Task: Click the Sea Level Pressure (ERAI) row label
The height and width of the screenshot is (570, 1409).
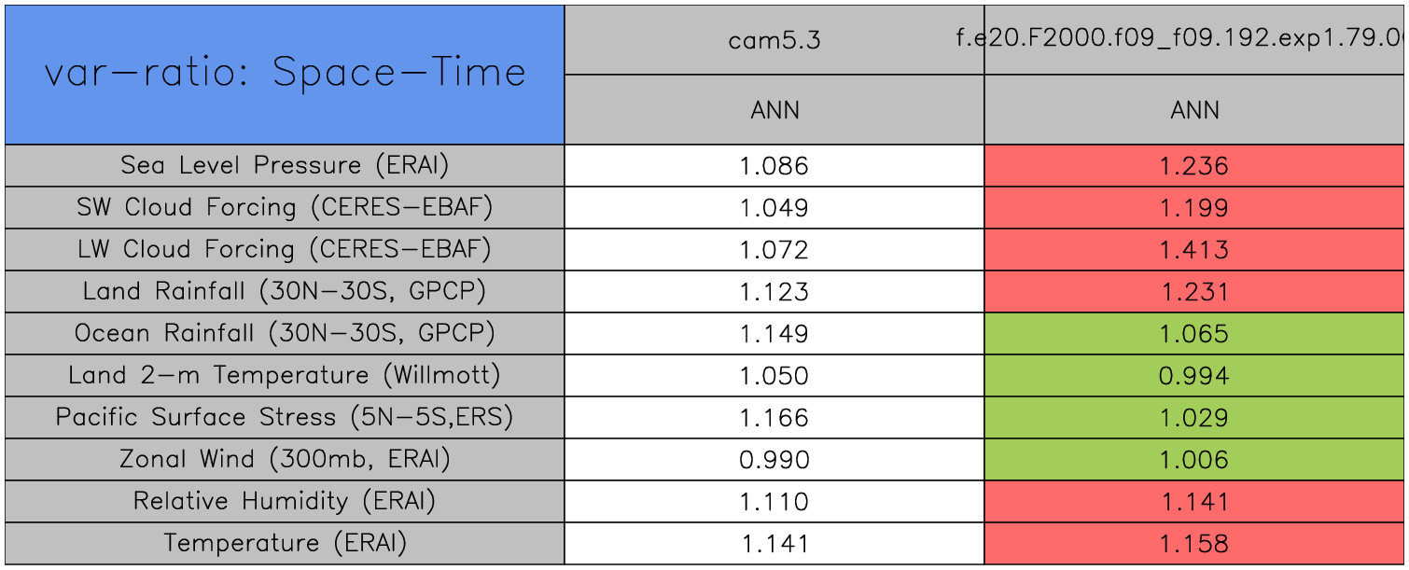Action: pyautogui.click(x=285, y=166)
